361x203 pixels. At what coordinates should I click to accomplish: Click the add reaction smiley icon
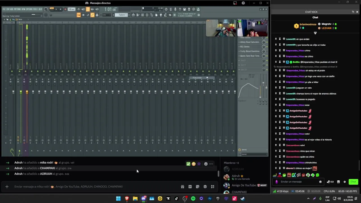pyautogui.click(x=206, y=164)
